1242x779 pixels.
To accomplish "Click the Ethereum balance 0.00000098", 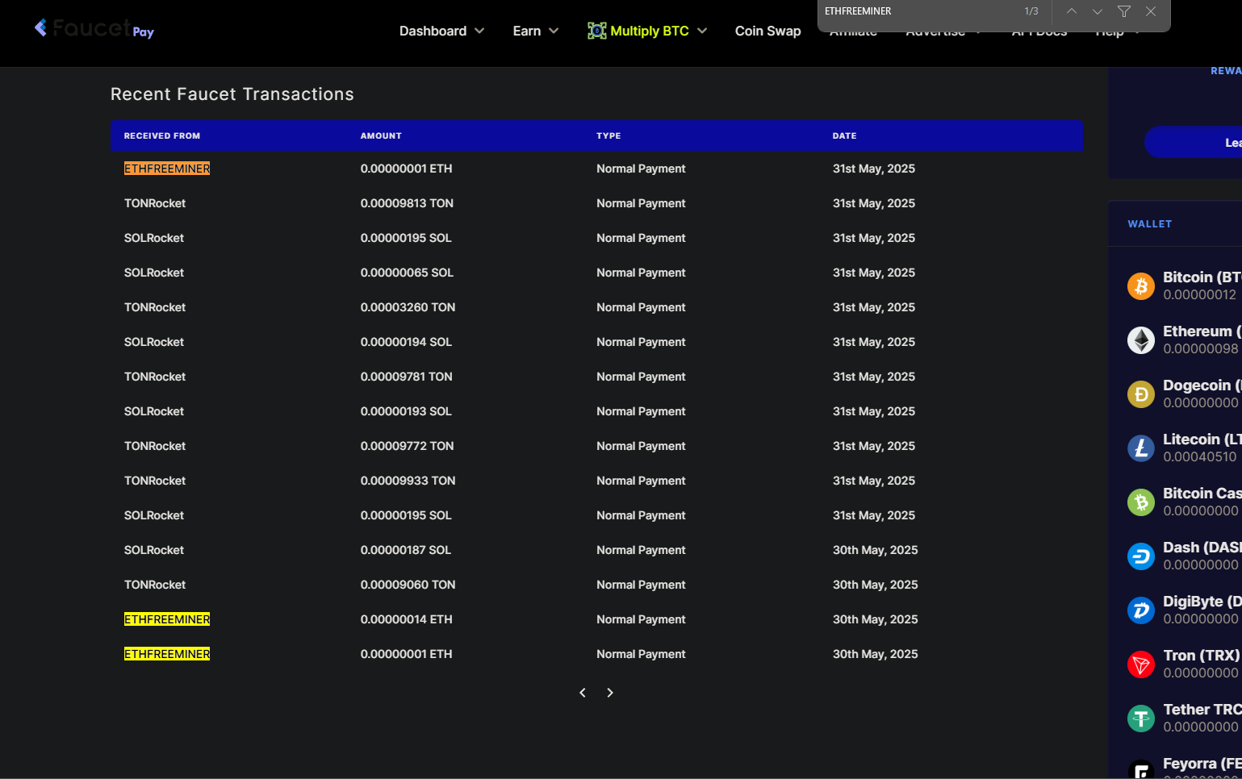I will pyautogui.click(x=1200, y=349).
